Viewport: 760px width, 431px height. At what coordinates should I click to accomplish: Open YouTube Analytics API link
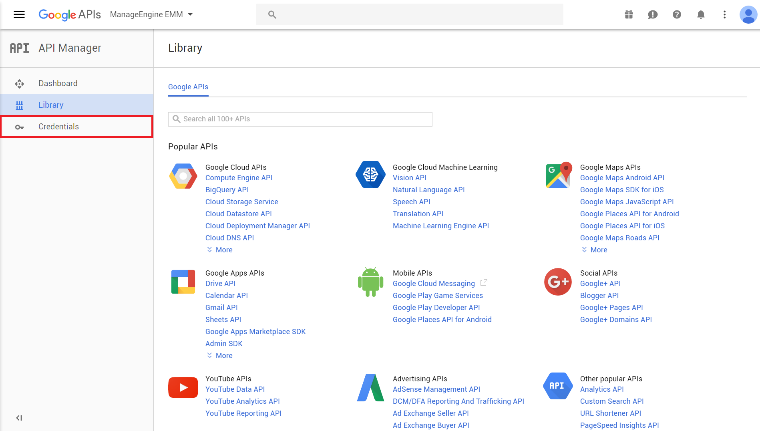[243, 401]
